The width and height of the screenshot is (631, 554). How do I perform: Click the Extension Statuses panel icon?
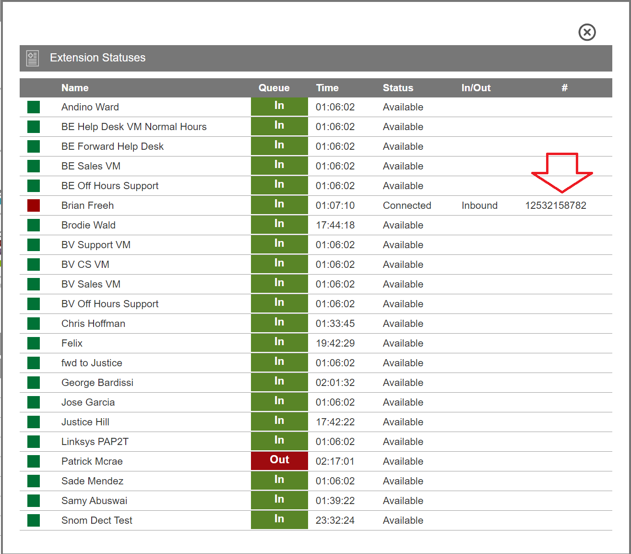[x=33, y=58]
